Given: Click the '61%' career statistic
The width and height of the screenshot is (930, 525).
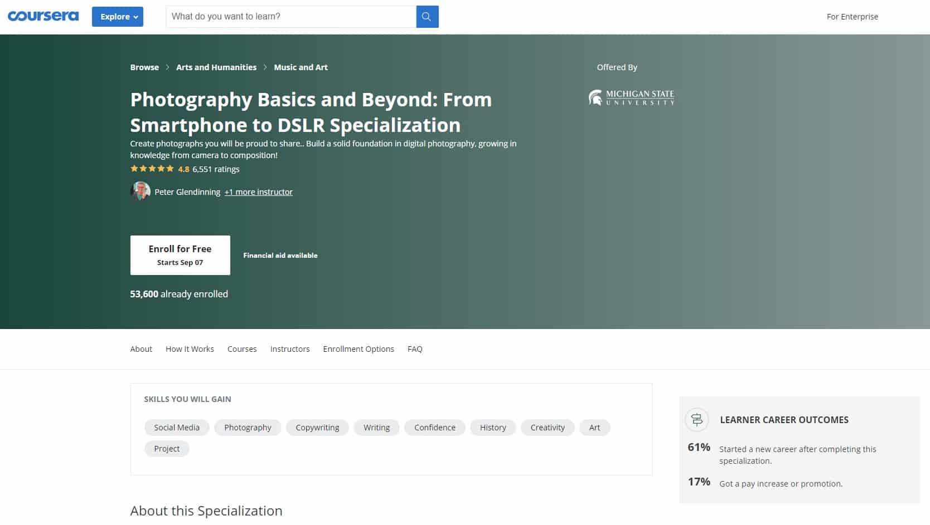Looking at the screenshot, I should [699, 447].
